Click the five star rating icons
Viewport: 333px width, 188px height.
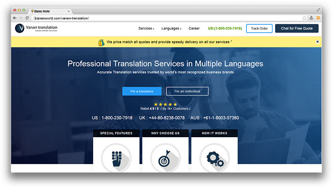coord(166,104)
